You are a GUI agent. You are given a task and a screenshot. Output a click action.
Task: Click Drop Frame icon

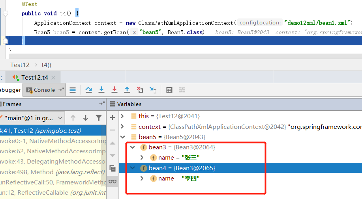coord(140,90)
